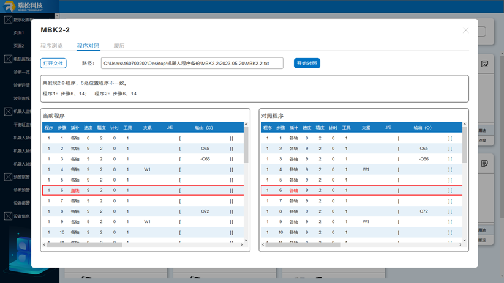This screenshot has width=504, height=283.
Task: Open 诊断详情 in the sidebar
Action: coord(21,86)
